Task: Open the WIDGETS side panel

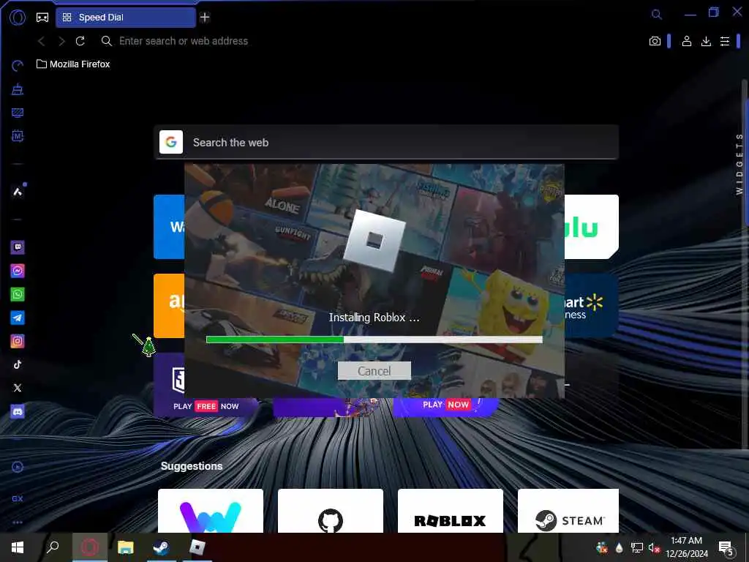Action: 739,164
